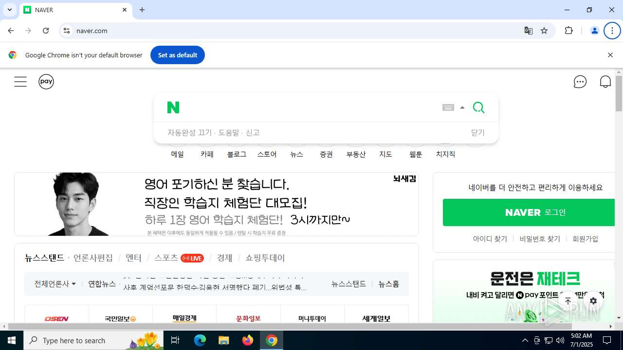Open the Naver Talk chat icon
This screenshot has width=623, height=350.
pyautogui.click(x=580, y=82)
